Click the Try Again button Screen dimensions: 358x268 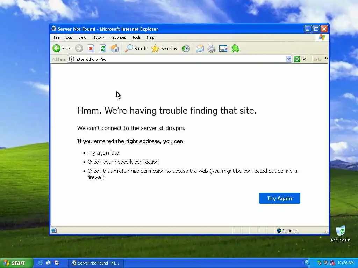point(279,198)
